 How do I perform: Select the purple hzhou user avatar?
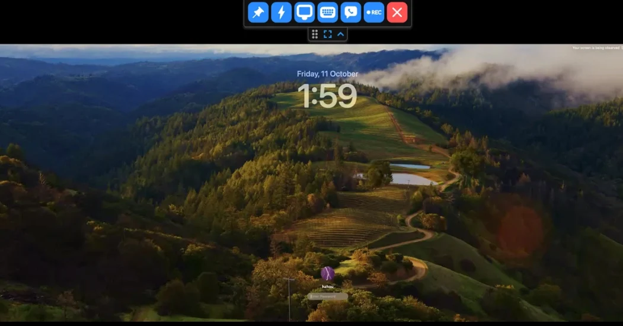(328, 273)
